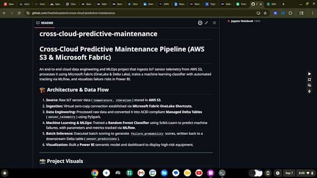Click the chat bubbles icon on right side panel
The width and height of the screenshot is (317, 178).
coord(310,85)
